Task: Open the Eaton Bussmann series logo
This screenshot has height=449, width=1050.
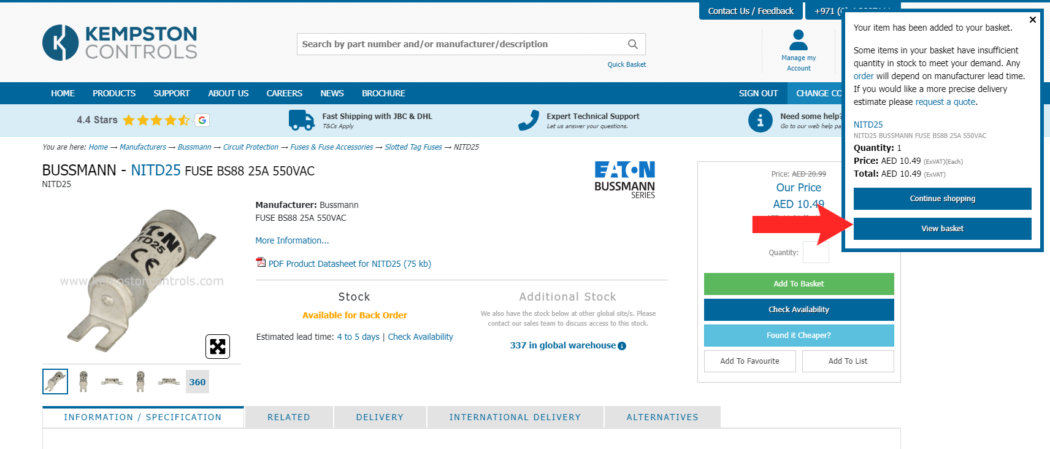Action: point(624,179)
